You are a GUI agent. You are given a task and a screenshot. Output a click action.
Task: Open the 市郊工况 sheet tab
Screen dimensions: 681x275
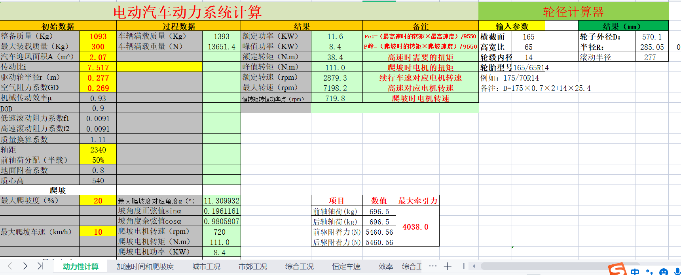click(253, 267)
